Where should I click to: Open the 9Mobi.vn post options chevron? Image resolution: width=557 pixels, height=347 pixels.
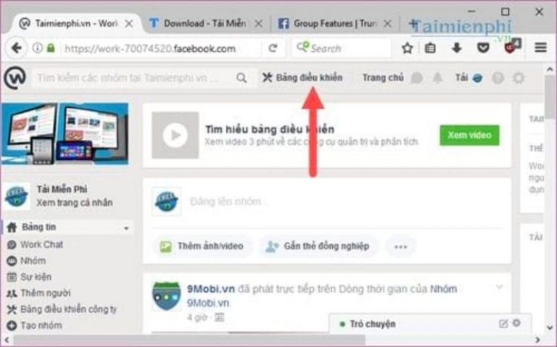pyautogui.click(x=499, y=287)
